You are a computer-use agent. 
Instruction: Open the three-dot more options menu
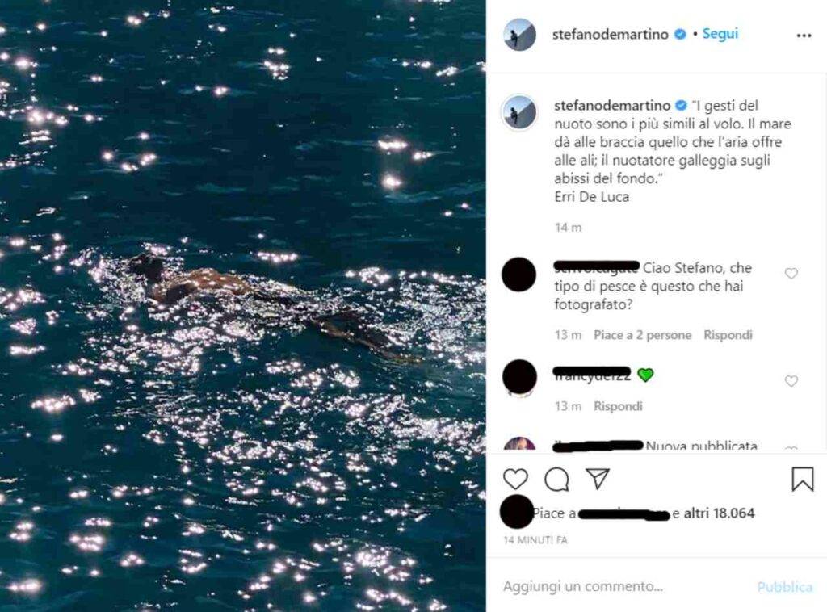(804, 36)
